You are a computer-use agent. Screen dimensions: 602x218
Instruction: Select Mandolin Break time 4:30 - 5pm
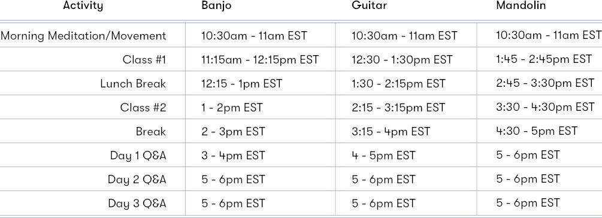[x=537, y=131]
